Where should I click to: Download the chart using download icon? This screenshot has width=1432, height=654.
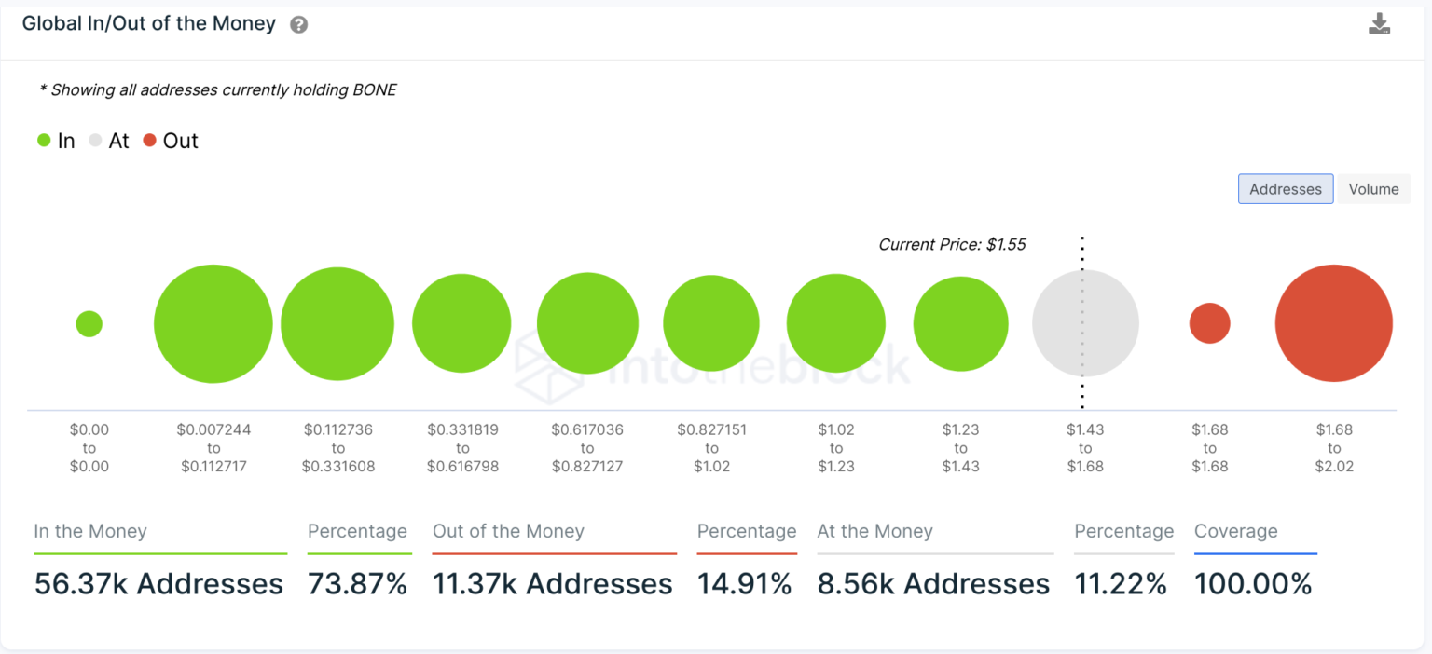coord(1379,24)
